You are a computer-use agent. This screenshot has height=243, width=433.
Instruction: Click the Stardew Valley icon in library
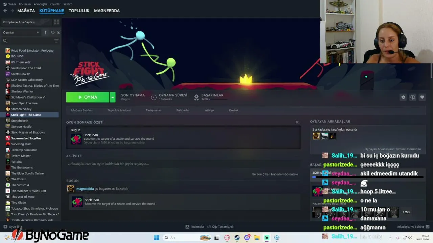tap(8, 109)
